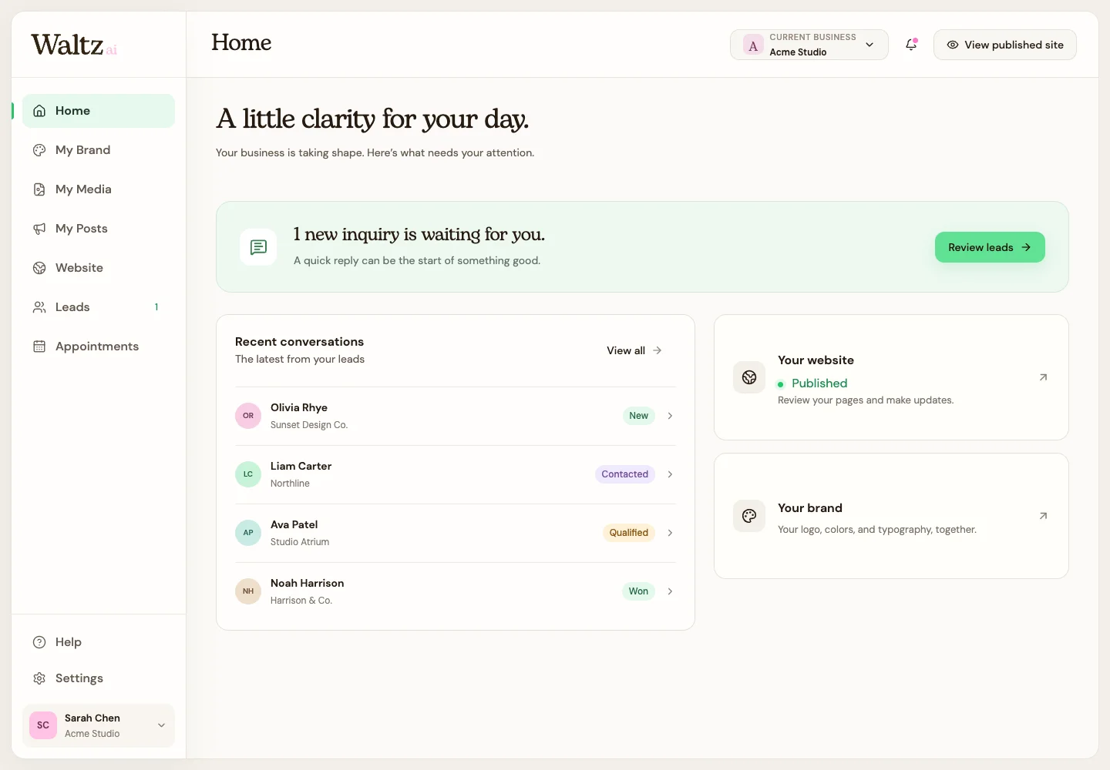The height and width of the screenshot is (770, 1110).
Task: Click the Settings gear icon
Action: point(39,678)
